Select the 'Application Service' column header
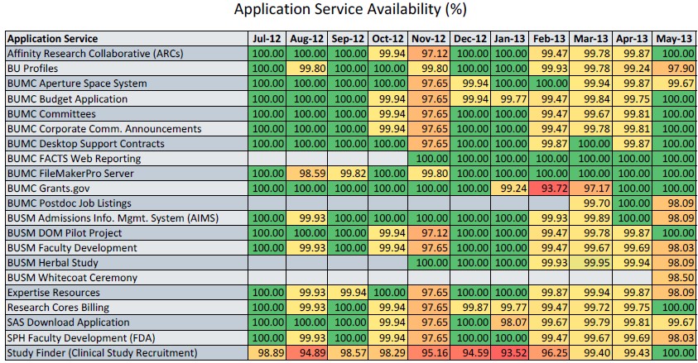Viewport: 698px width, 363px height. pyautogui.click(x=127, y=39)
